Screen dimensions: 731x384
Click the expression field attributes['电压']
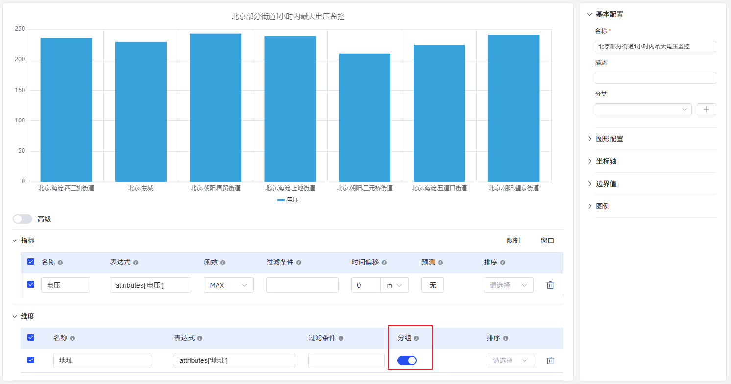150,285
